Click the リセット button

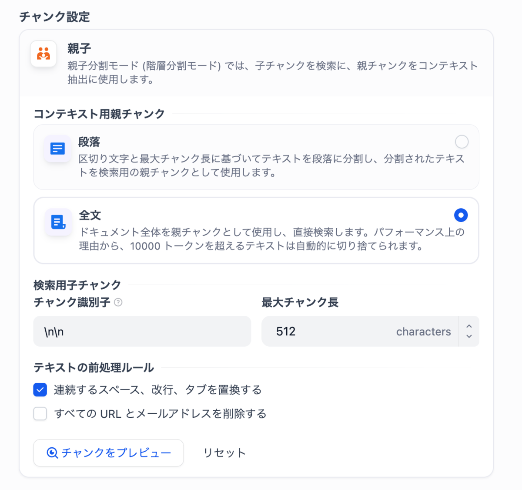click(x=224, y=453)
